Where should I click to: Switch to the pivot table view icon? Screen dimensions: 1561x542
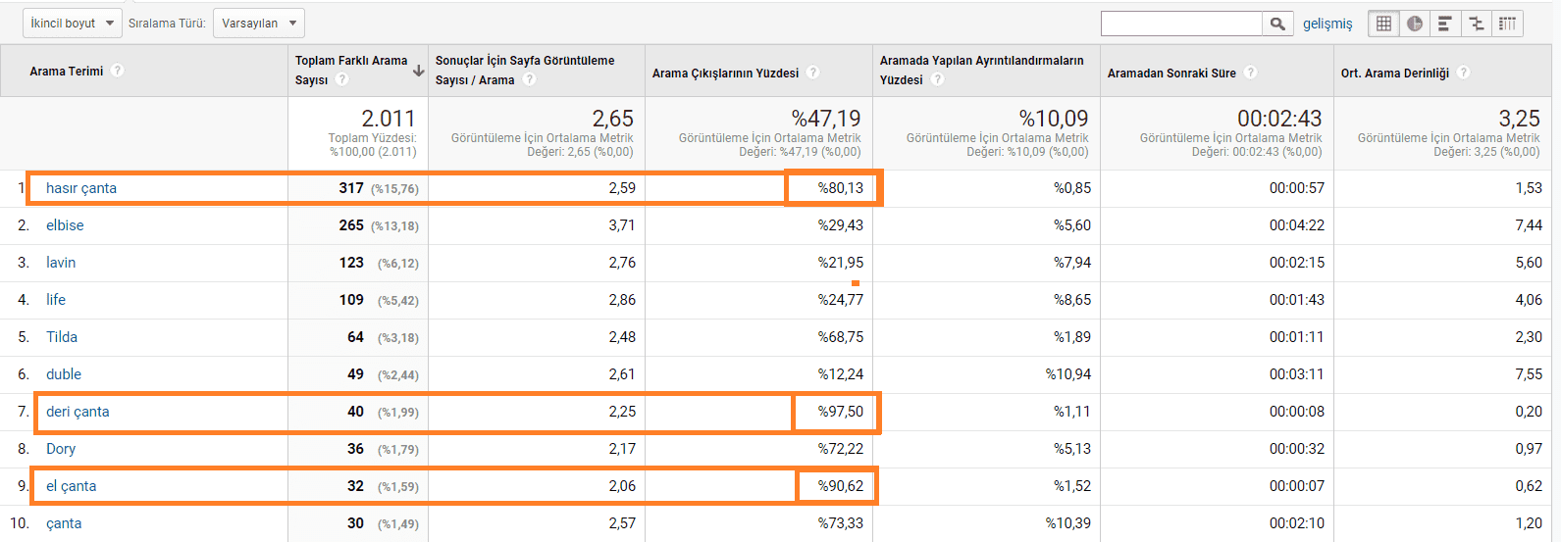click(1508, 24)
